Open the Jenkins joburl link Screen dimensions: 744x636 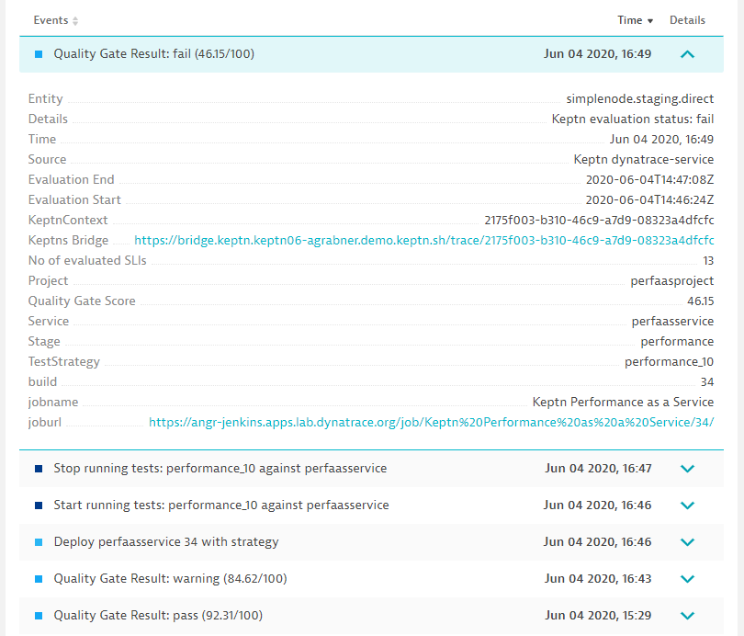(432, 422)
